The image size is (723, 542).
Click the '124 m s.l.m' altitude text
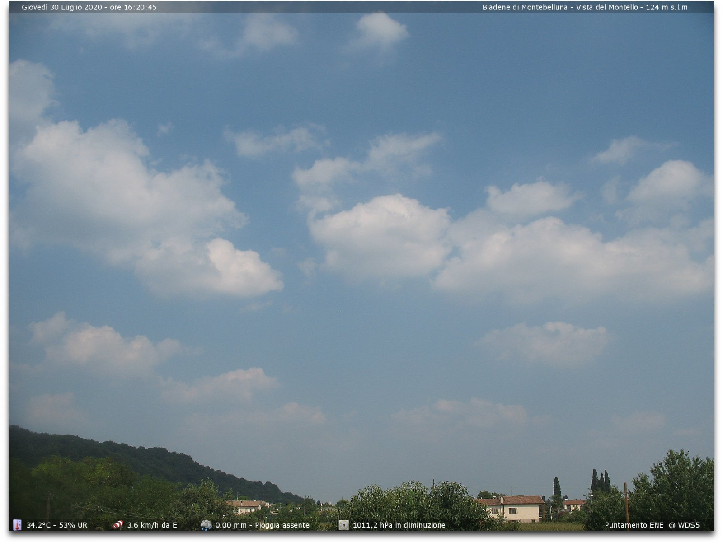point(667,7)
